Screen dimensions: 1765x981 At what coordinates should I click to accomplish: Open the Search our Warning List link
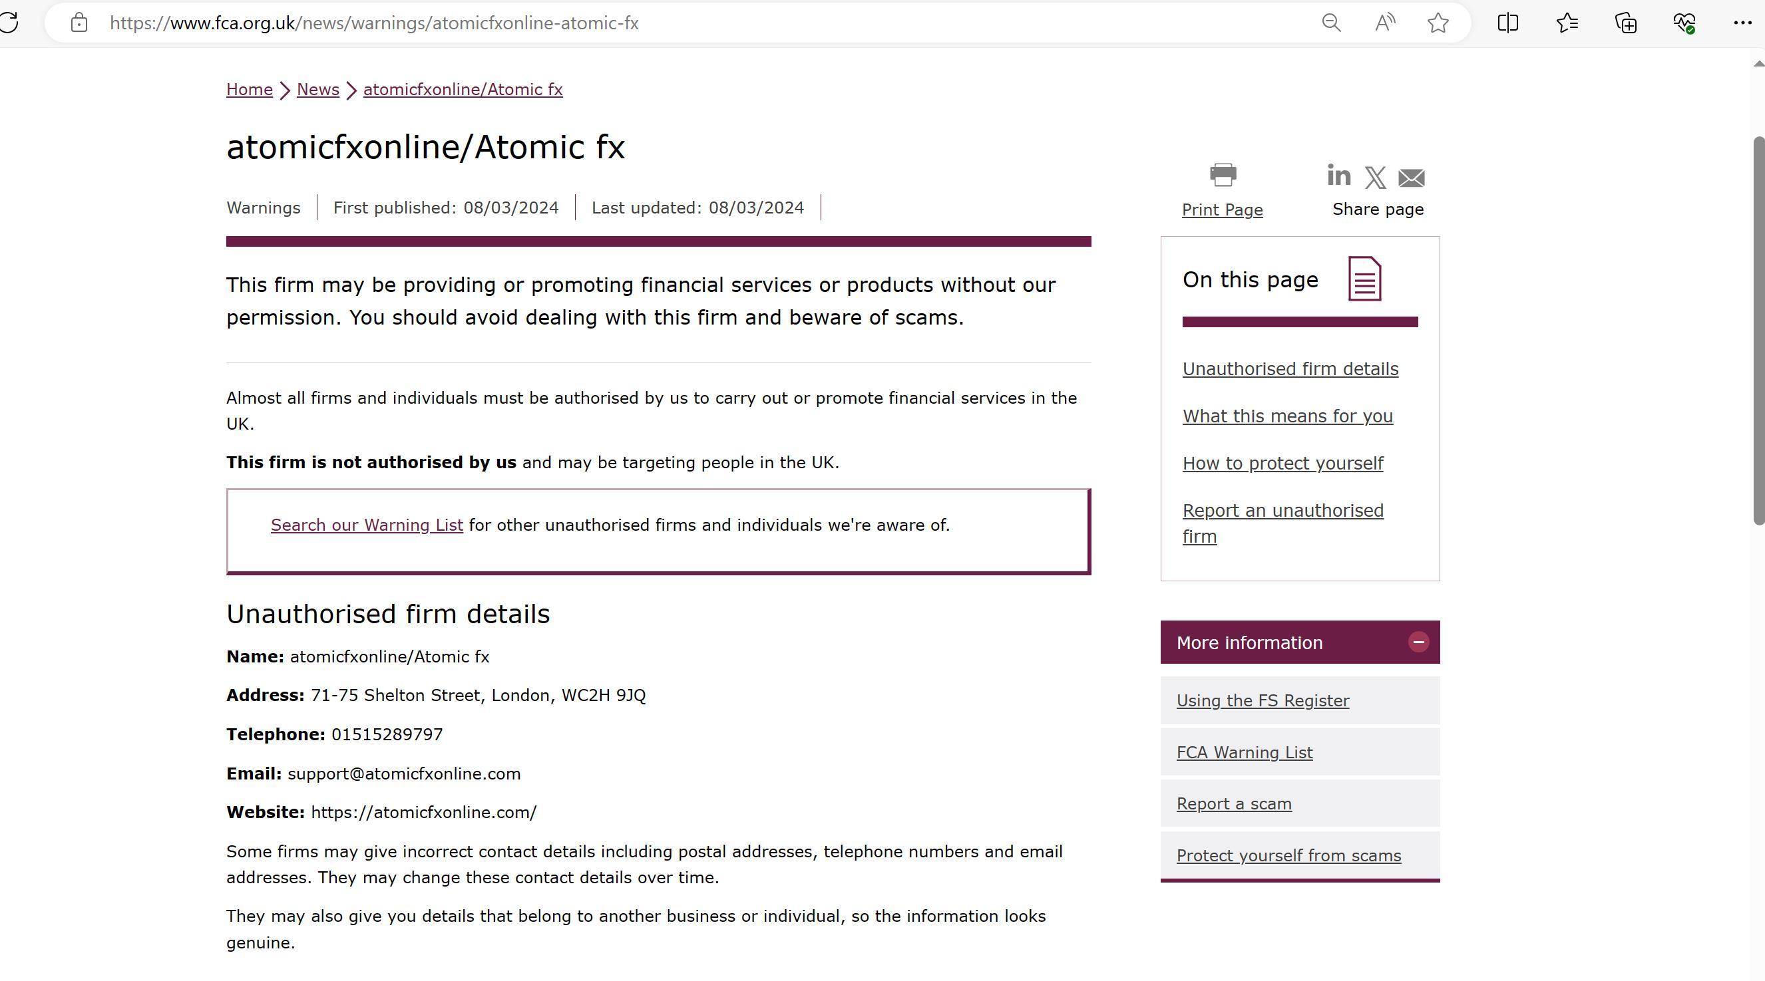pyautogui.click(x=367, y=525)
